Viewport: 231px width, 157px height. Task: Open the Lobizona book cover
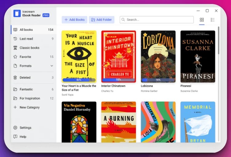point(158,56)
